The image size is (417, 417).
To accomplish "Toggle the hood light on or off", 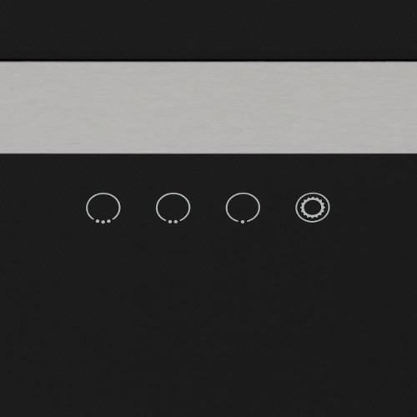I will [313, 208].
